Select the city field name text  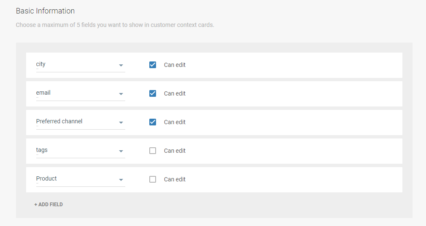click(x=41, y=64)
